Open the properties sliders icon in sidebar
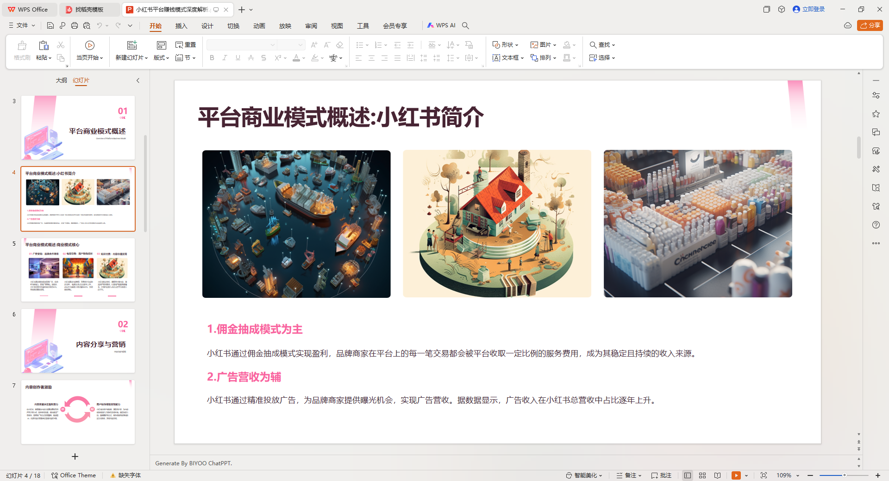This screenshot has width=889, height=481. point(876,95)
